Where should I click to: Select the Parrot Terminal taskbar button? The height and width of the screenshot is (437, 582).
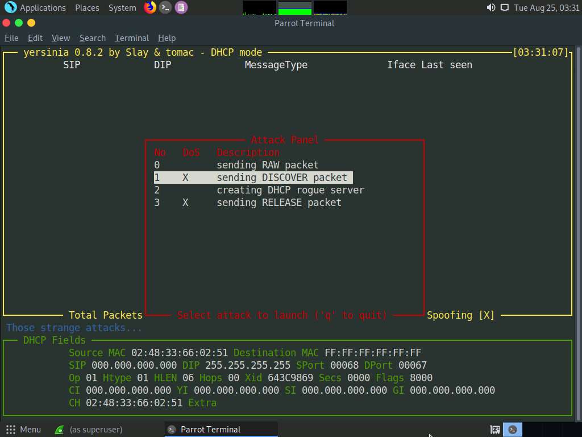[x=221, y=430]
